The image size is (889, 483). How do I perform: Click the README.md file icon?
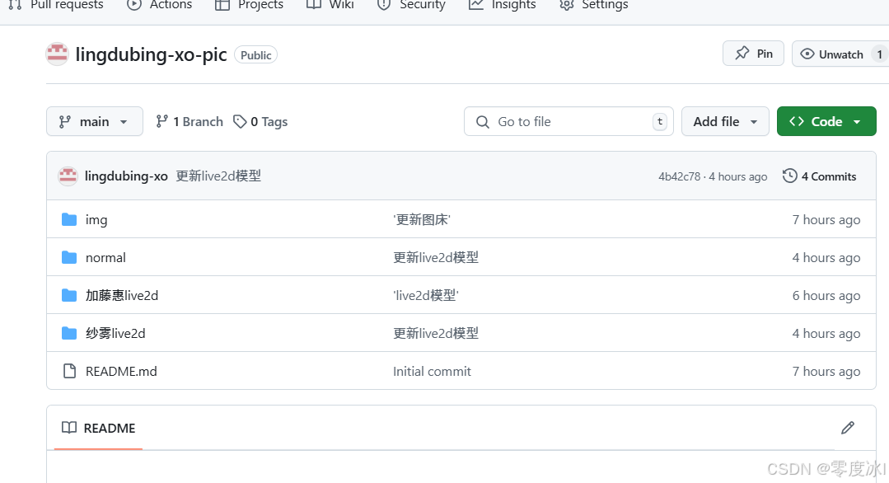[69, 372]
